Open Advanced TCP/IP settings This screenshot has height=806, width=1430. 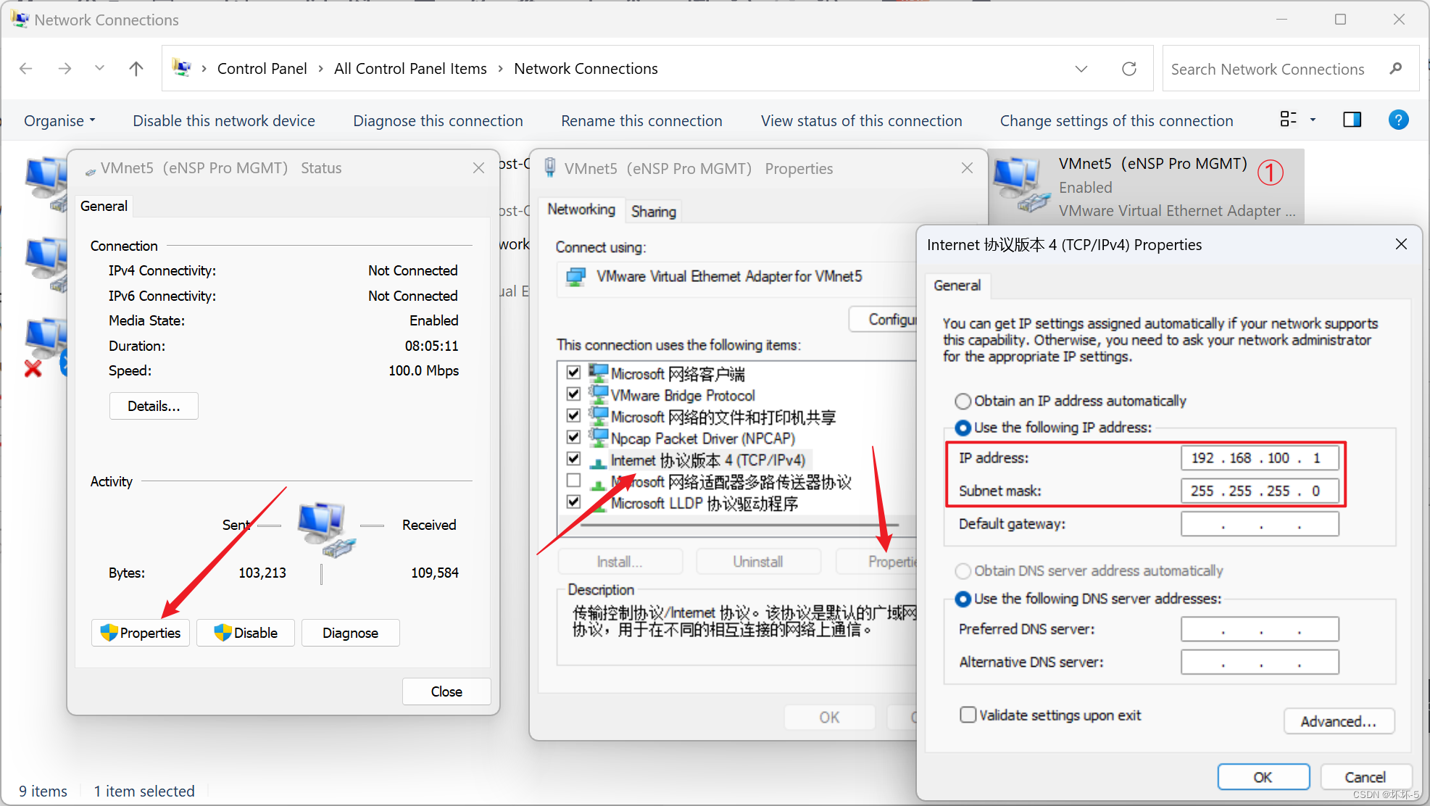pyautogui.click(x=1339, y=721)
